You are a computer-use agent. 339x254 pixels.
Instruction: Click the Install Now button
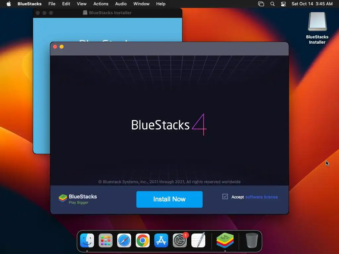tap(169, 199)
